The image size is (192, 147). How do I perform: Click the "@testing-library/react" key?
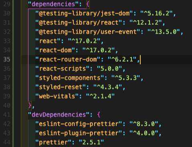click(x=79, y=22)
